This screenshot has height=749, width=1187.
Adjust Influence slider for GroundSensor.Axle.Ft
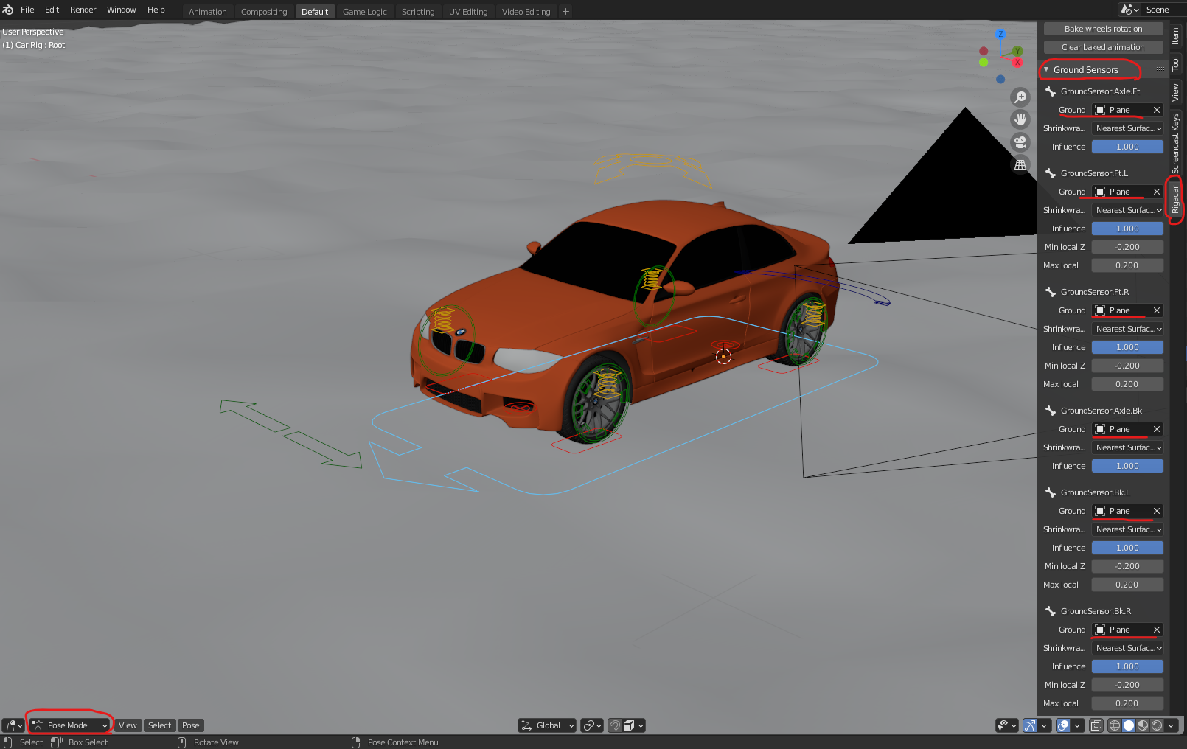1128,147
